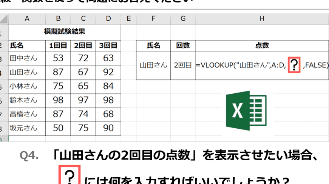Click the merged title cell 模擬試験結果

tap(65, 32)
